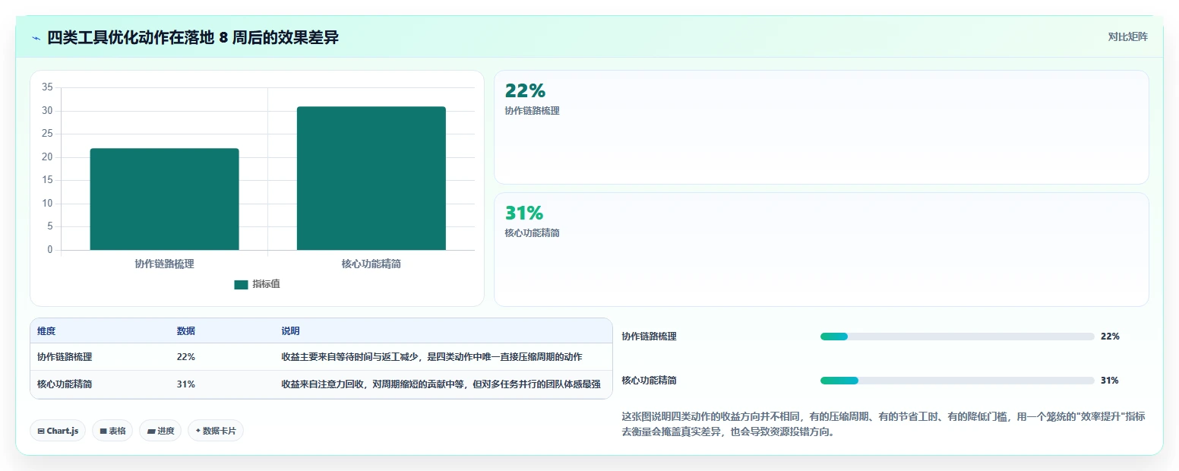The height and width of the screenshot is (471, 1179).
Task: Click the 进度 tag chip
Action: [160, 431]
